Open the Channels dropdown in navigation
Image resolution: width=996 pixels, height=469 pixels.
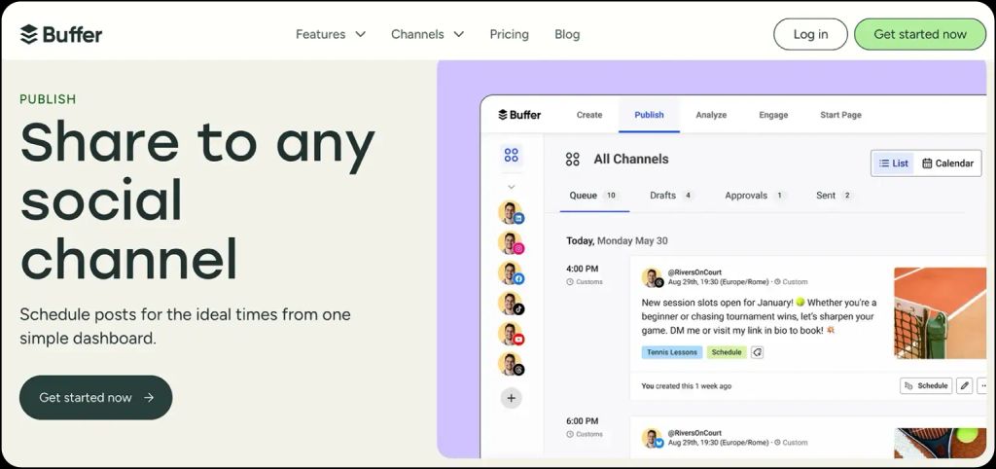(x=427, y=34)
